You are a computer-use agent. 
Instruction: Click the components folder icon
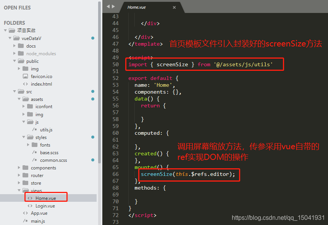(x=26, y=168)
